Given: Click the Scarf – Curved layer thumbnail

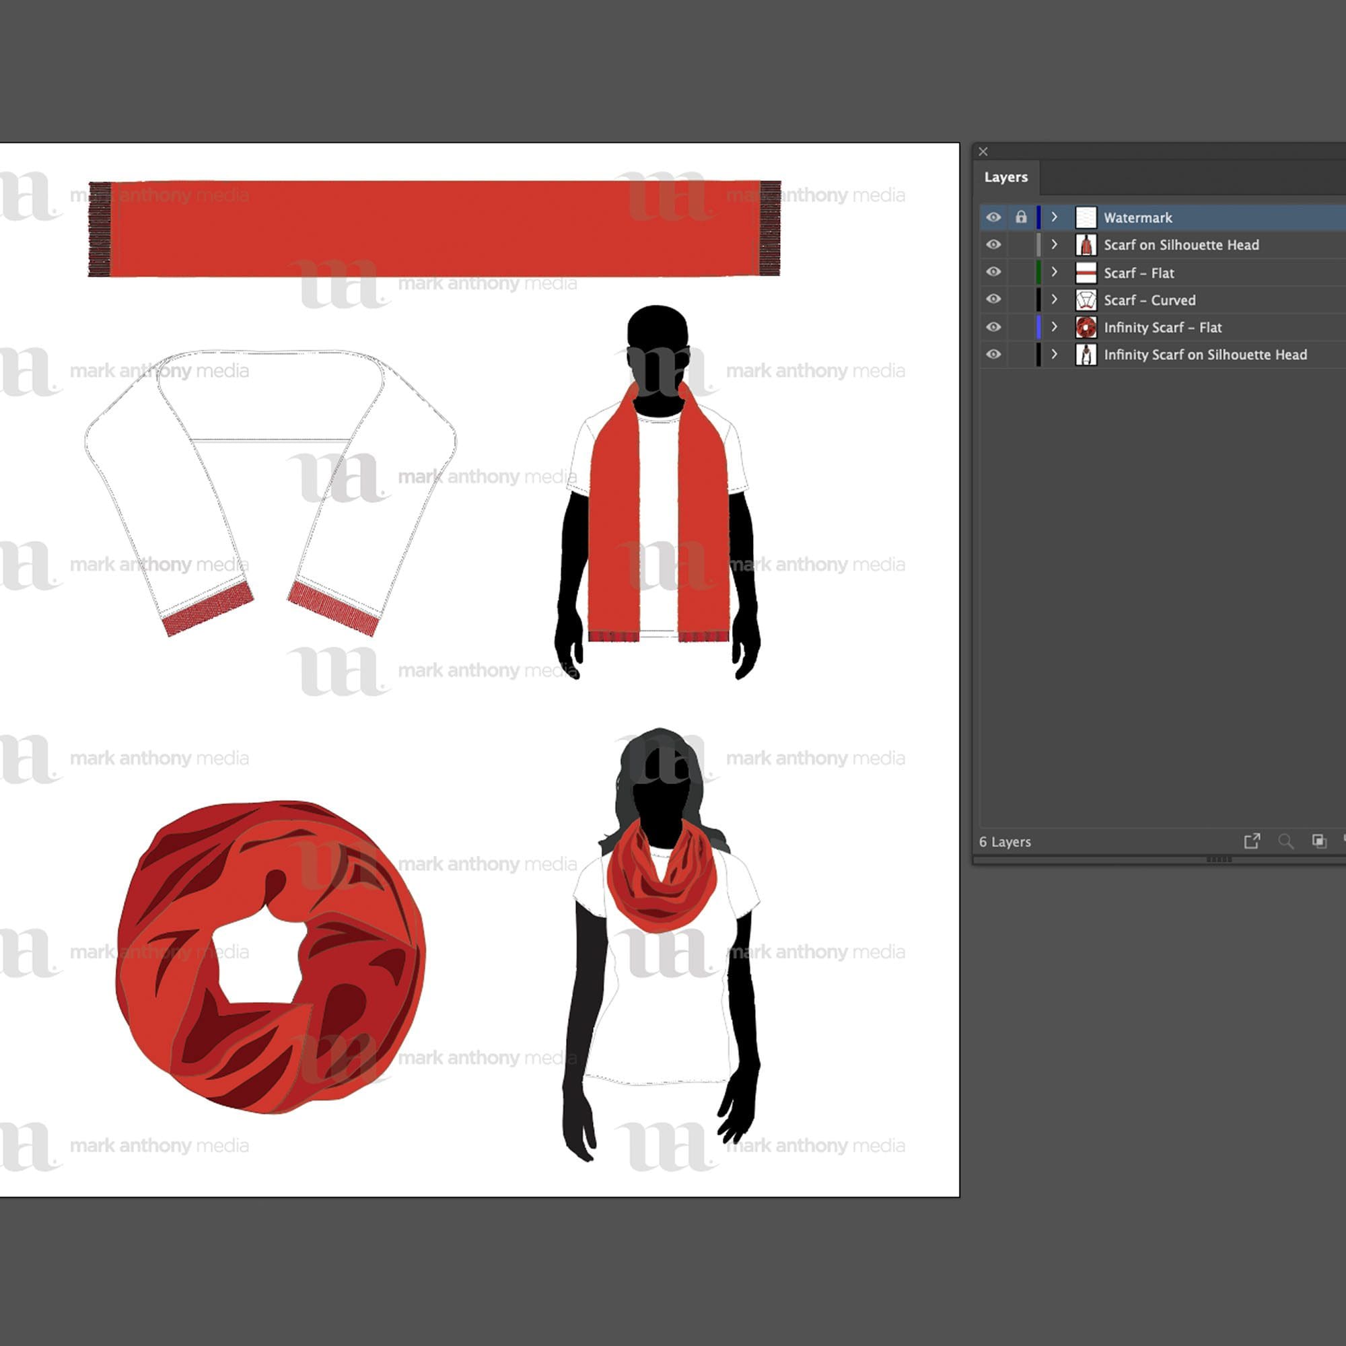Looking at the screenshot, I should [x=1086, y=299].
